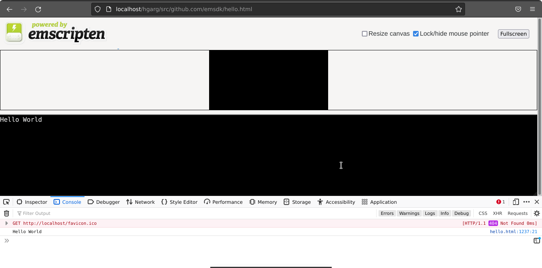
Task: Open the Debugger tab
Action: 104,202
